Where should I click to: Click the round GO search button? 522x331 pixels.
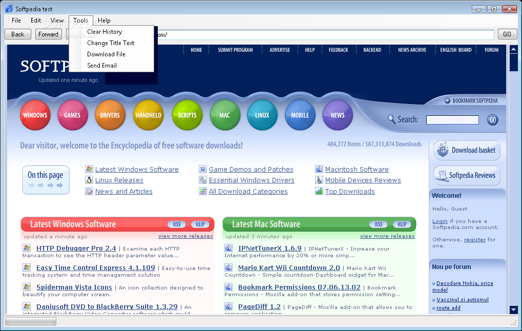click(x=493, y=120)
